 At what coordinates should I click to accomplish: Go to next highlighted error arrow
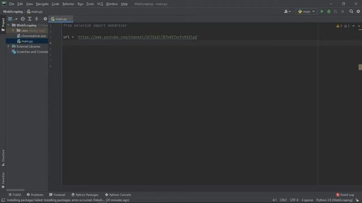pos(359,26)
